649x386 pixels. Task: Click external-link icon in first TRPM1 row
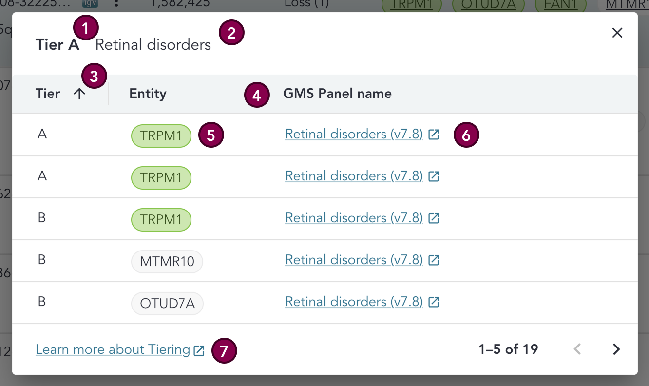pos(434,135)
